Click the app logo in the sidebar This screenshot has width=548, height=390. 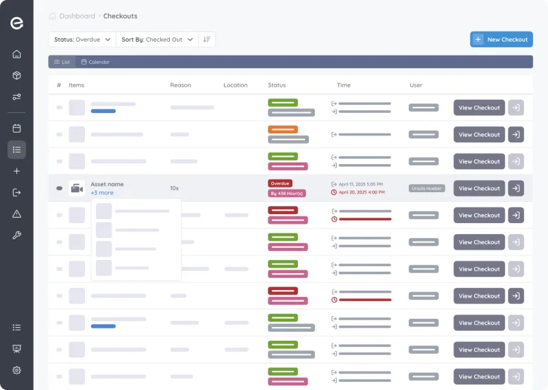pos(16,23)
